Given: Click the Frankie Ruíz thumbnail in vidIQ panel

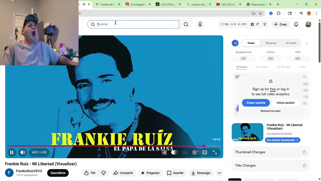Looking at the screenshot, I should [x=248, y=132].
